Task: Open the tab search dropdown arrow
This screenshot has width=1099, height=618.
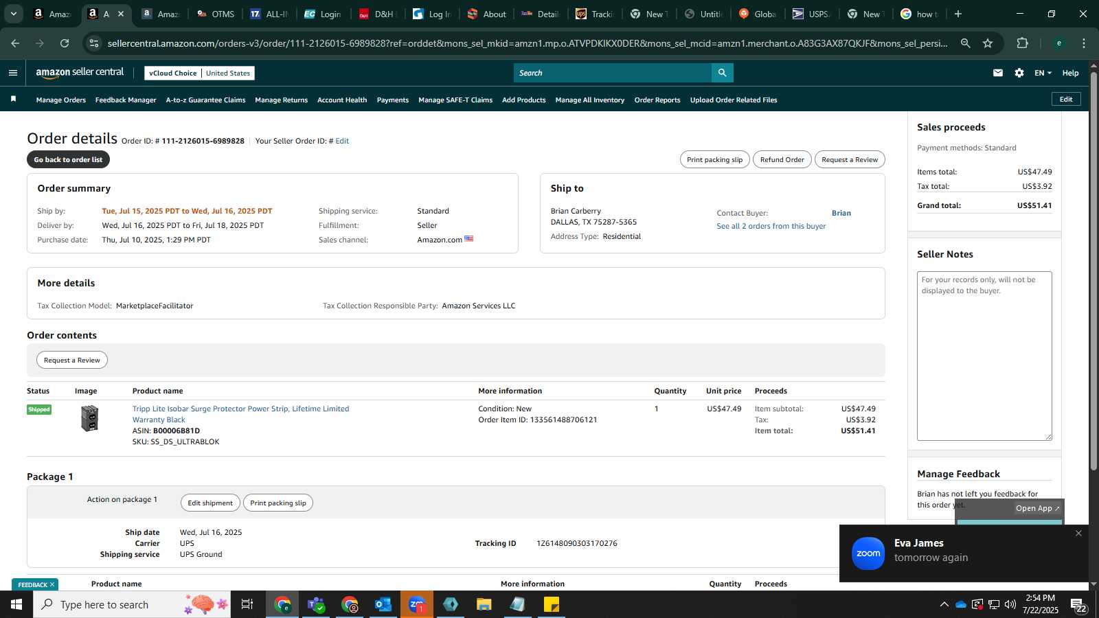Action: click(x=13, y=14)
